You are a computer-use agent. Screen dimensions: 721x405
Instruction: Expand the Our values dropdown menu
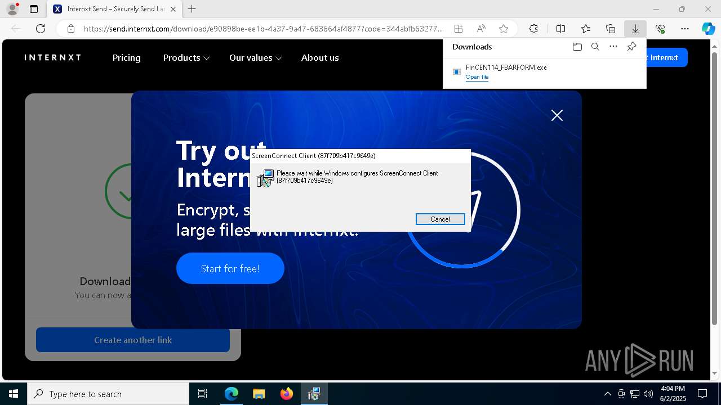coord(255,57)
